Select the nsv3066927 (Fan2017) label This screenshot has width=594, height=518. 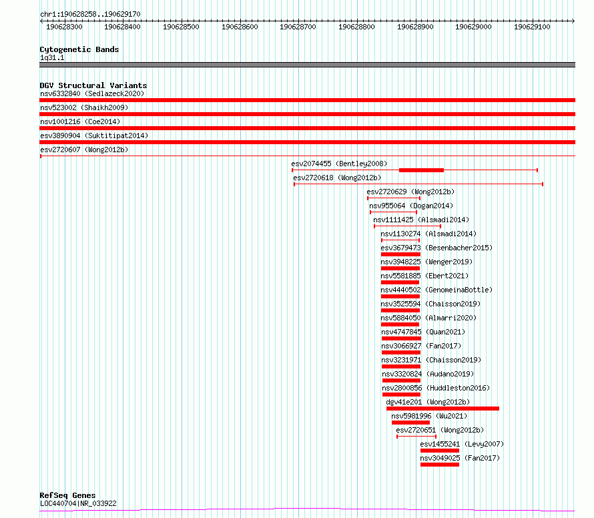click(421, 346)
